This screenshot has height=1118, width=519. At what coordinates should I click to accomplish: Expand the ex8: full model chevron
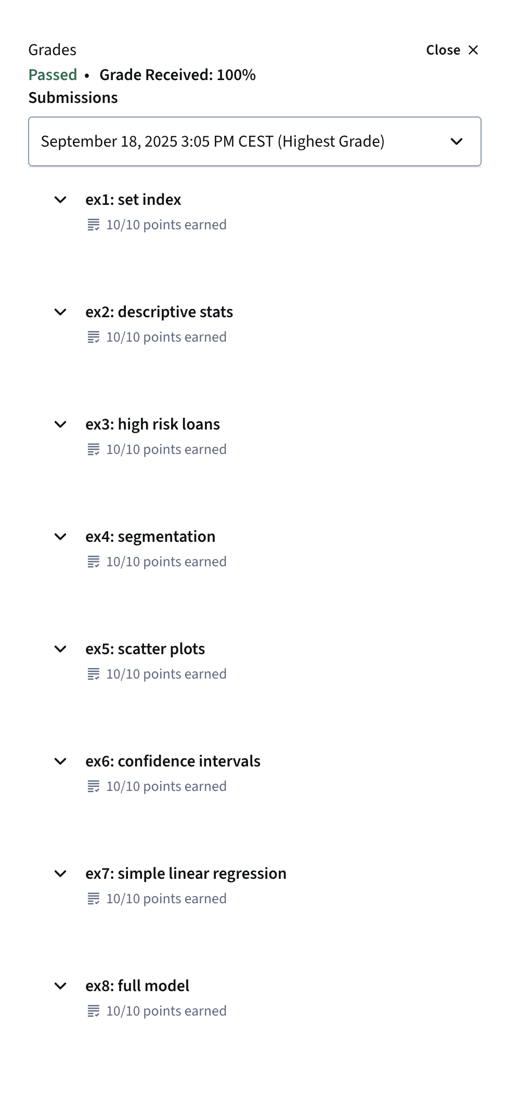pos(61,986)
